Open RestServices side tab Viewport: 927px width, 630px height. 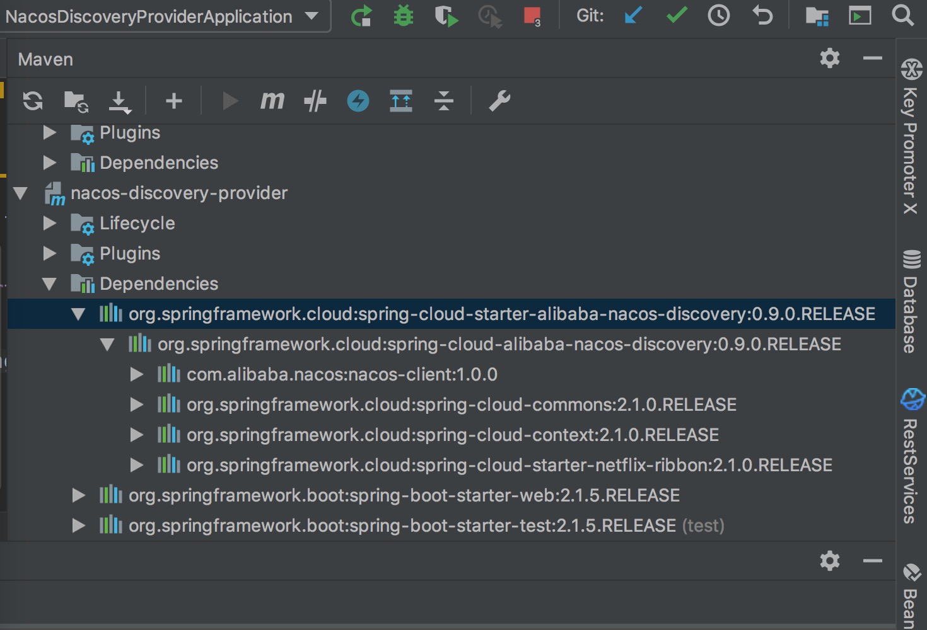tap(911, 456)
